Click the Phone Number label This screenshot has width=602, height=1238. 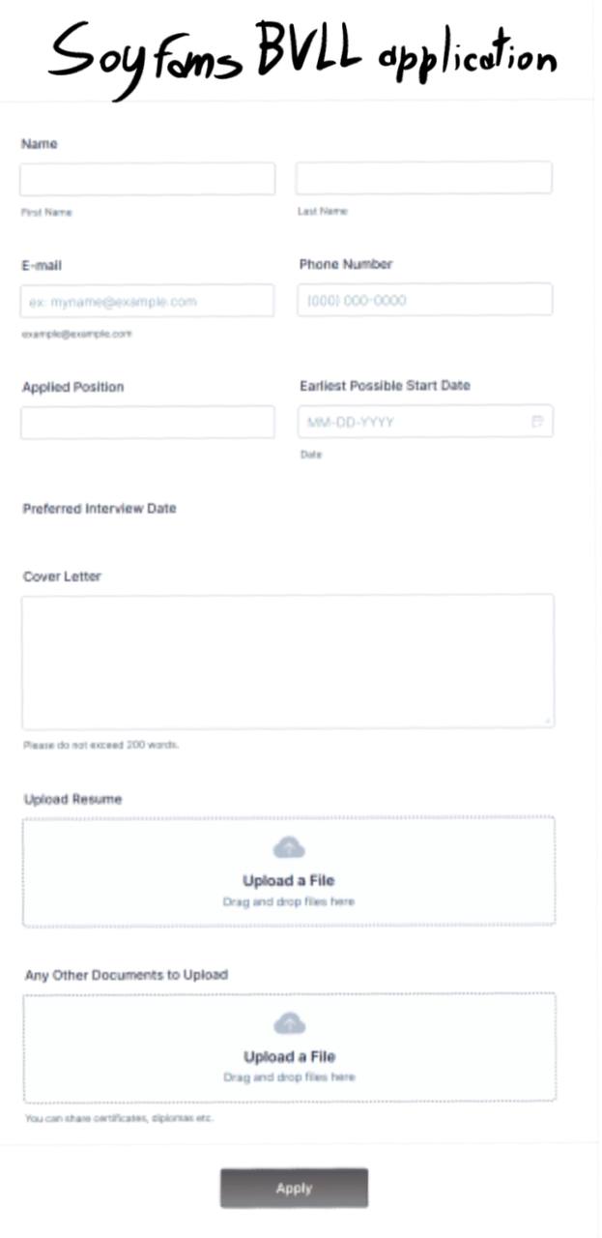click(x=346, y=264)
